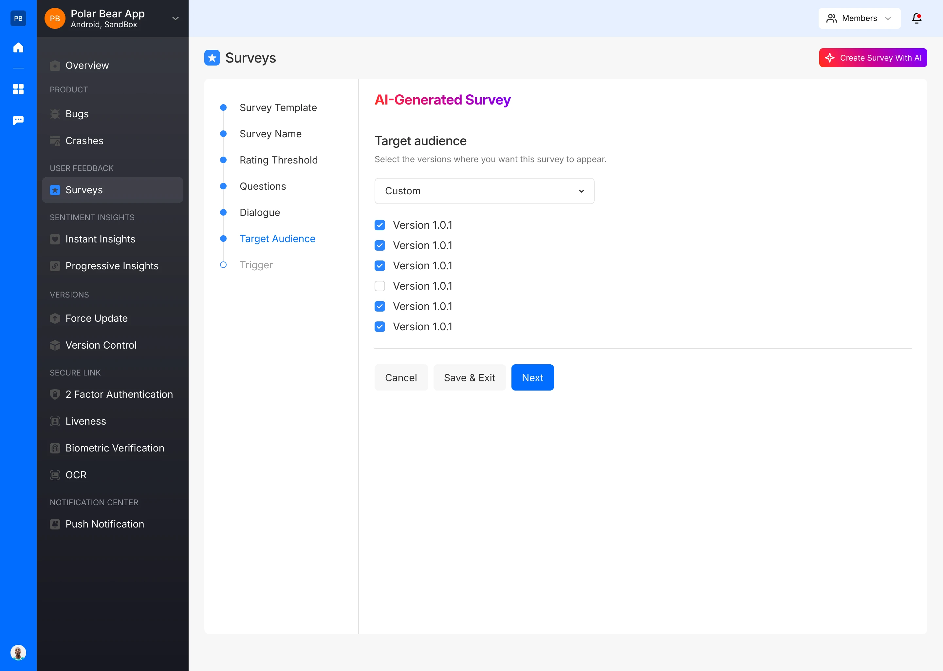Click the Force Update icon

click(x=55, y=318)
